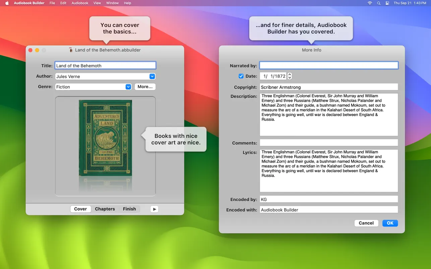This screenshot has width=431, height=269.
Task: Close the Land of the Behemoth window
Action: 30,50
